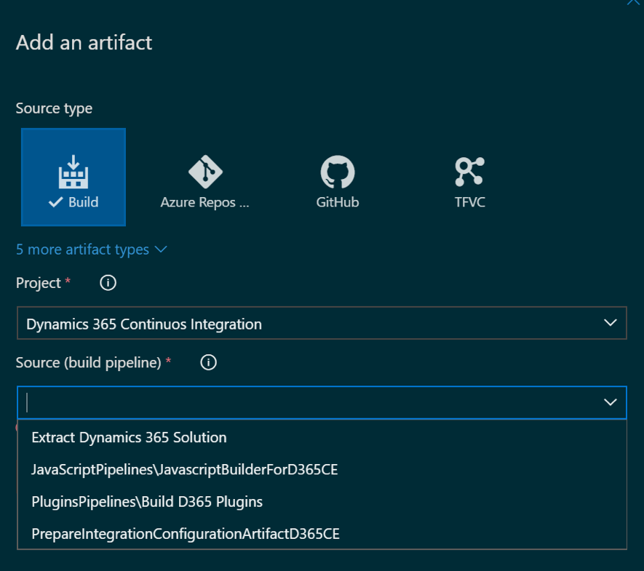Select the Build source type icon
Viewport: 644px width, 571px height.
point(73,172)
